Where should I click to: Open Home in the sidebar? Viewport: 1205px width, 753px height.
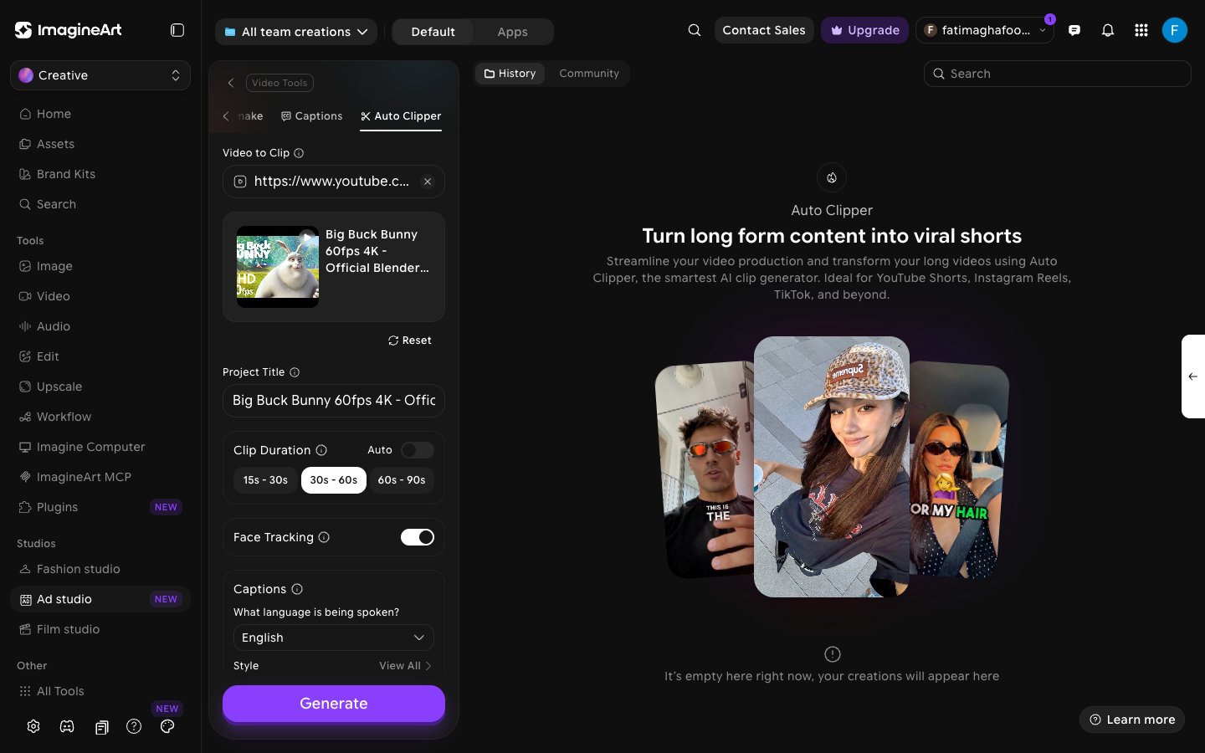(100, 114)
